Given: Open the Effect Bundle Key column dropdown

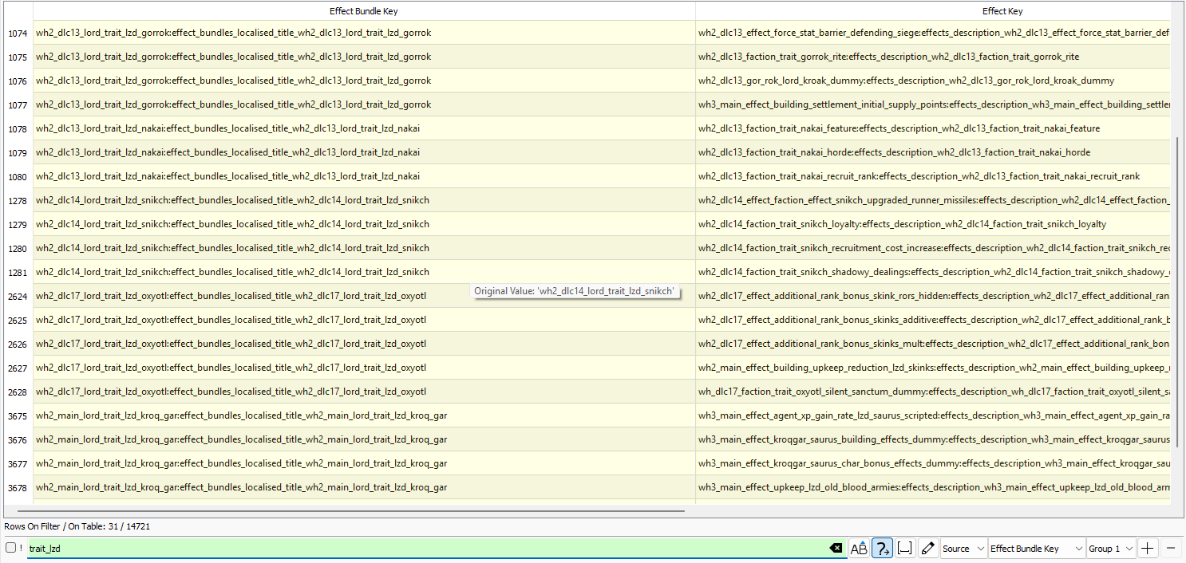Looking at the screenshot, I should click(1037, 549).
